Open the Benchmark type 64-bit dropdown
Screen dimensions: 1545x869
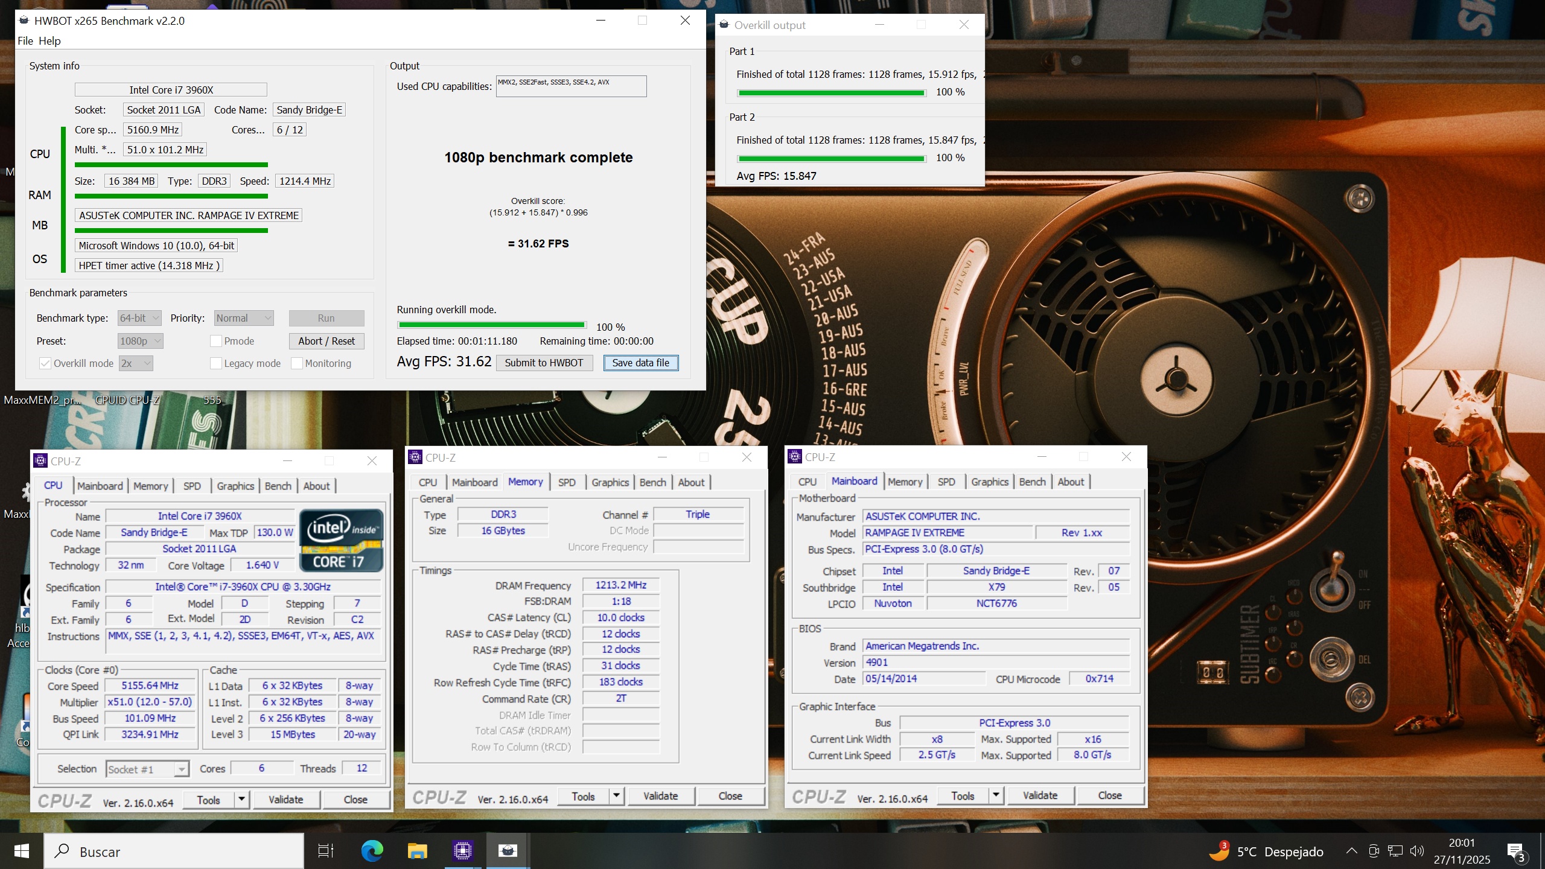(139, 318)
